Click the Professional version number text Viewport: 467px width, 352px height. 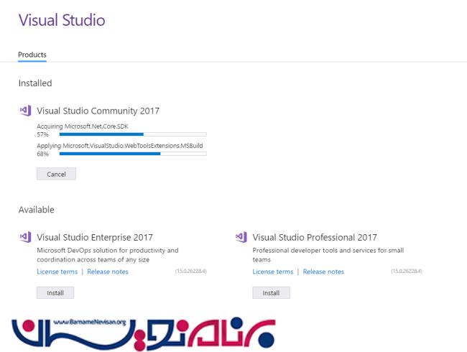[407, 271]
